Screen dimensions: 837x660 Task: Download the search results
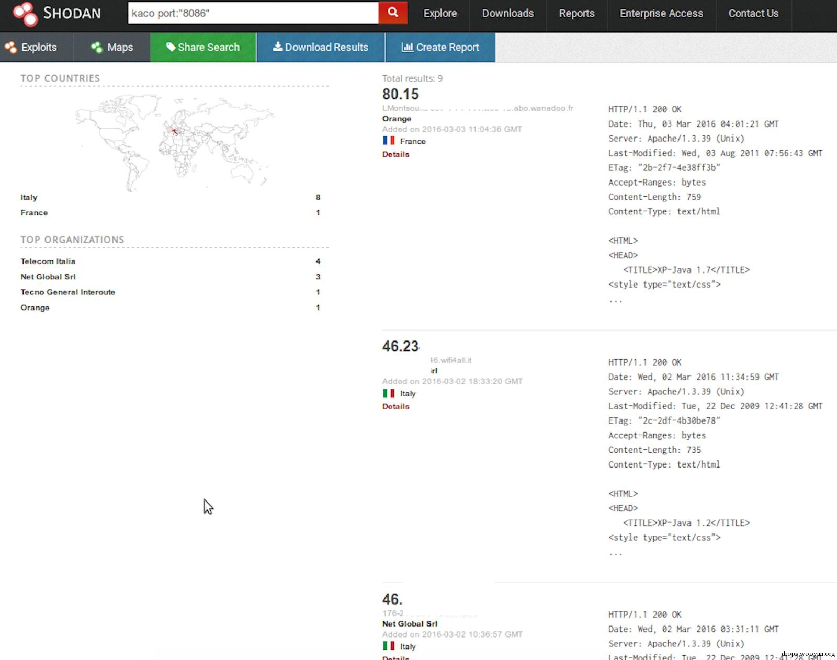tap(321, 47)
